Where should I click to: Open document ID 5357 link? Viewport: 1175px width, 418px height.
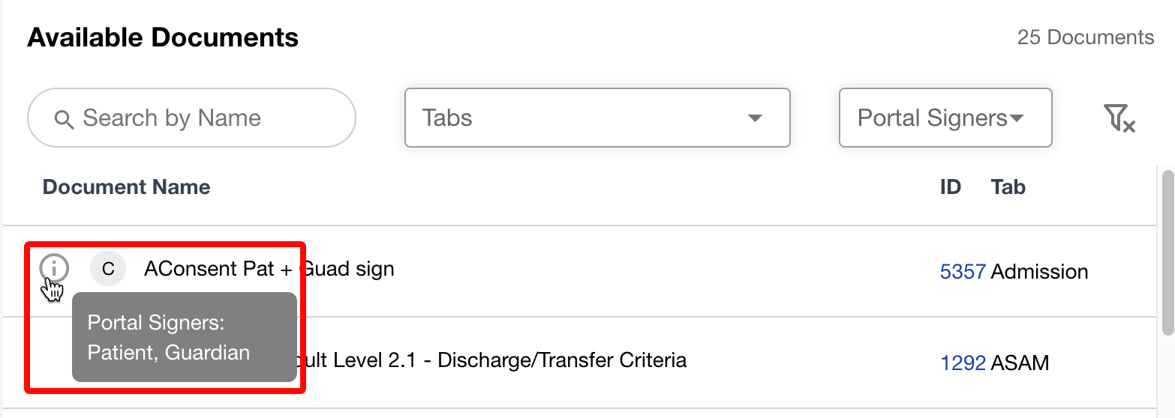(x=963, y=271)
